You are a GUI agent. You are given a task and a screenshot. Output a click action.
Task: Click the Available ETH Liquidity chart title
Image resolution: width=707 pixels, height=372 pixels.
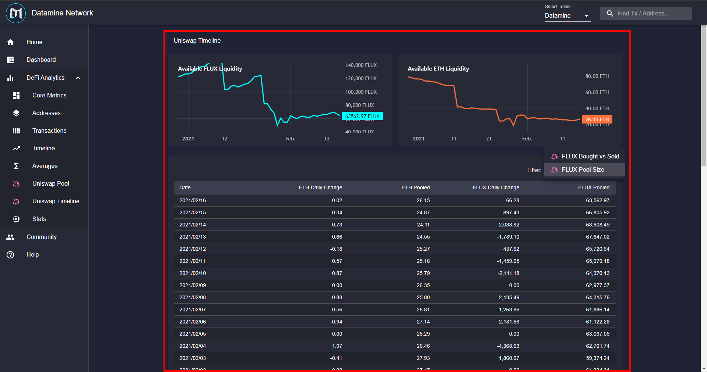tap(438, 69)
